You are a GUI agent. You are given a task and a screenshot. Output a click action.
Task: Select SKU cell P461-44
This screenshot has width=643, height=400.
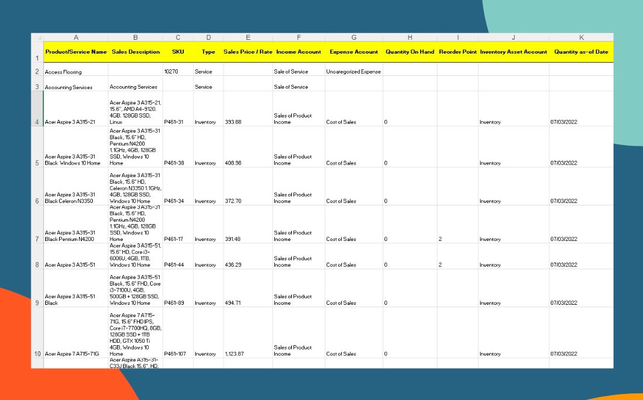(178, 256)
